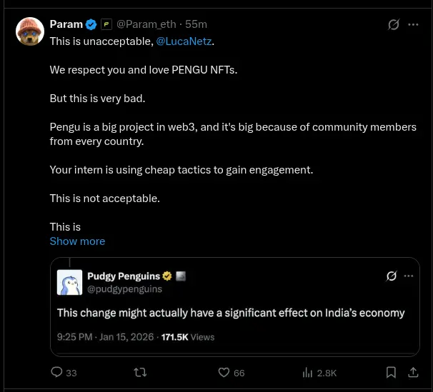
Task: Click the reply comment icon
Action: [x=57, y=372]
